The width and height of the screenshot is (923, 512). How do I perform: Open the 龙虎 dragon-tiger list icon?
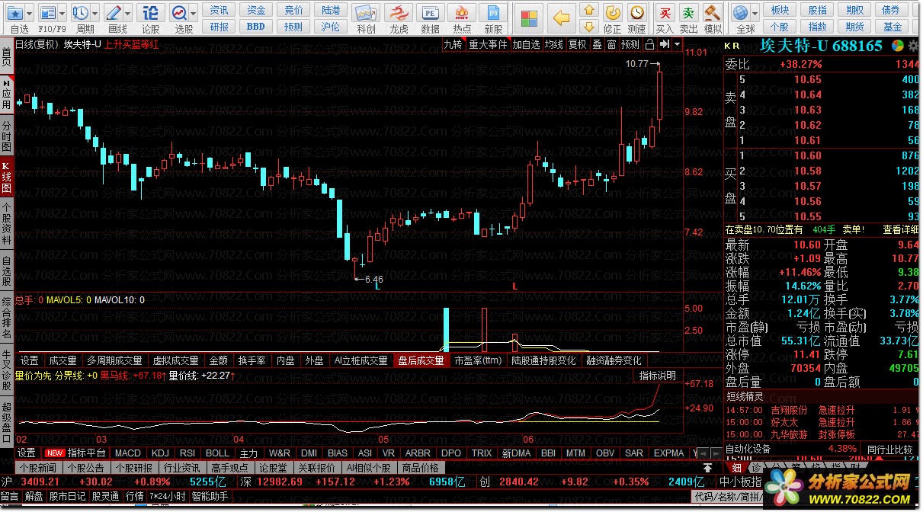pyautogui.click(x=399, y=14)
